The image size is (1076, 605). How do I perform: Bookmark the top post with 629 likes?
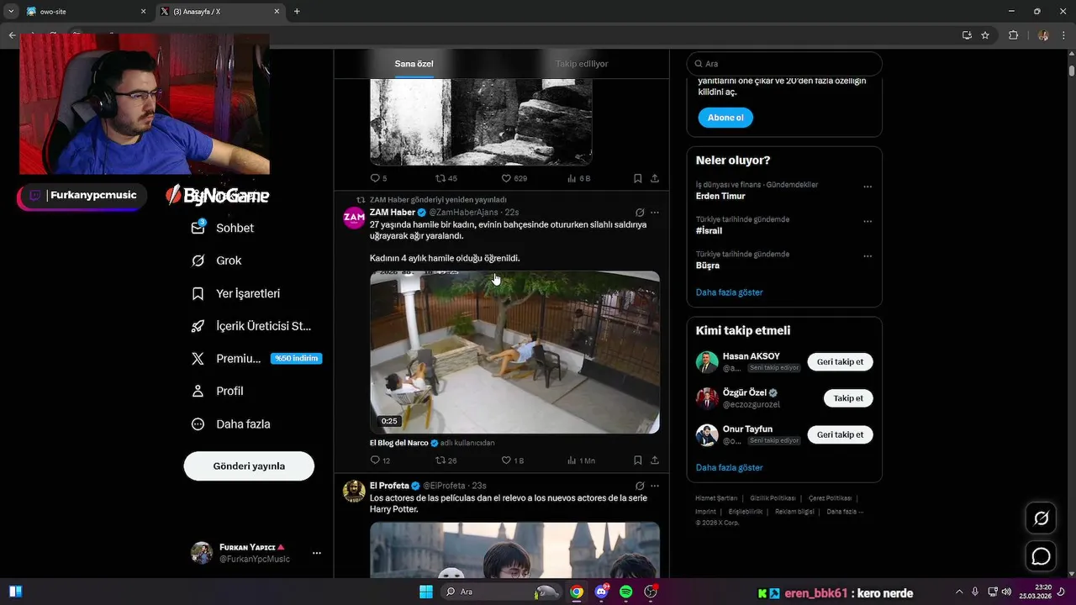[x=638, y=178]
